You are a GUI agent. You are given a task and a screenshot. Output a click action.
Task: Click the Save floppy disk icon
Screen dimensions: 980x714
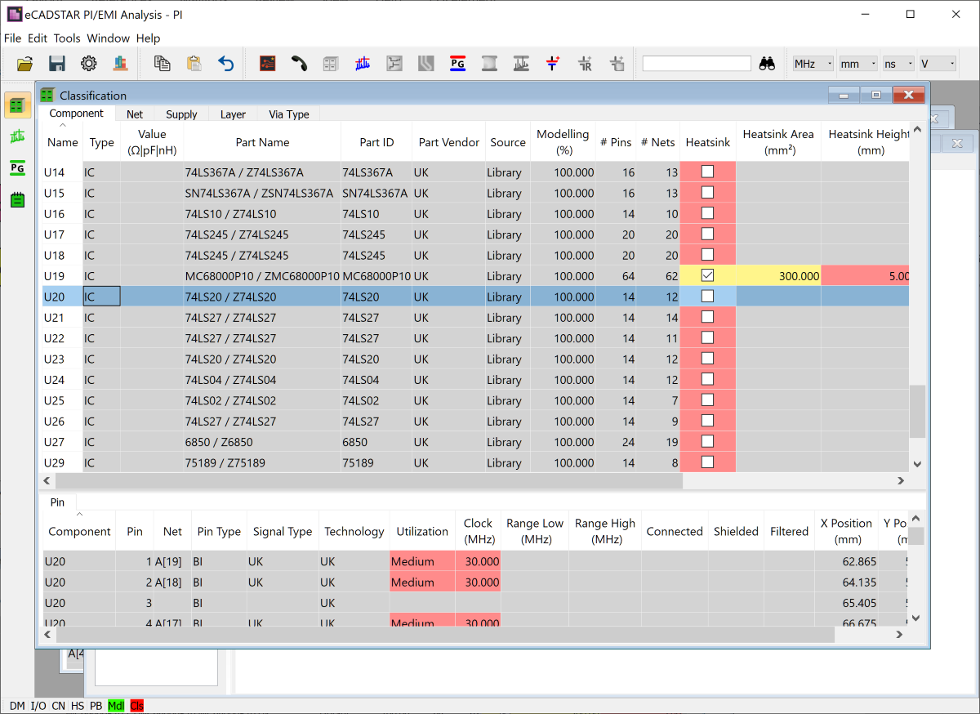(57, 64)
